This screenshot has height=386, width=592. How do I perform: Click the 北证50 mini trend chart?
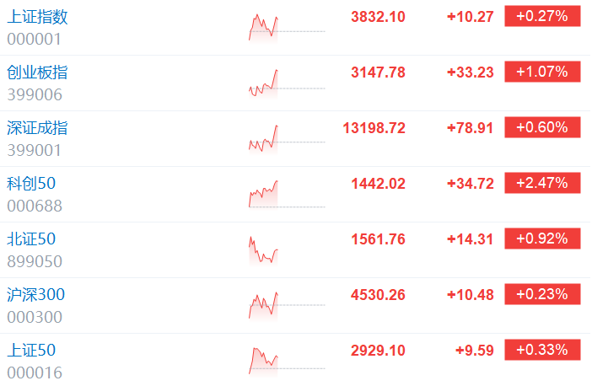click(x=287, y=250)
